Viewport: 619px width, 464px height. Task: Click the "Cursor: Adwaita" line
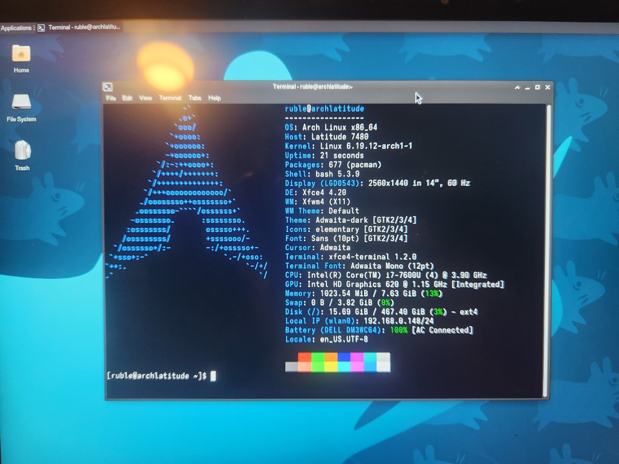318,247
